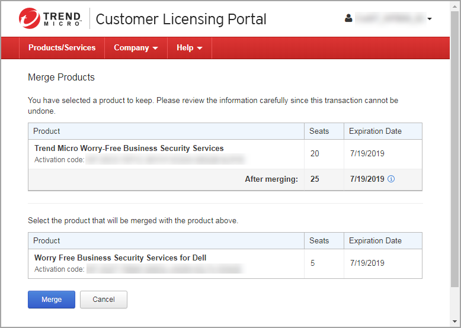
Task: Select Worry Free Business Security Services for Dell
Action: pos(120,258)
